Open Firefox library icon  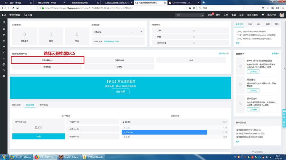pyautogui.click(x=273, y=8)
